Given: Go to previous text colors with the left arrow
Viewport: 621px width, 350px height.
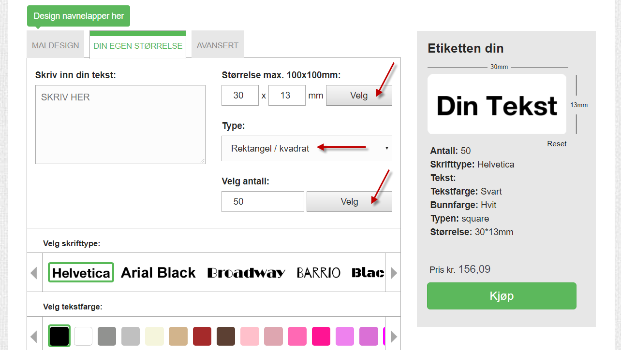Looking at the screenshot, I should click(34, 336).
